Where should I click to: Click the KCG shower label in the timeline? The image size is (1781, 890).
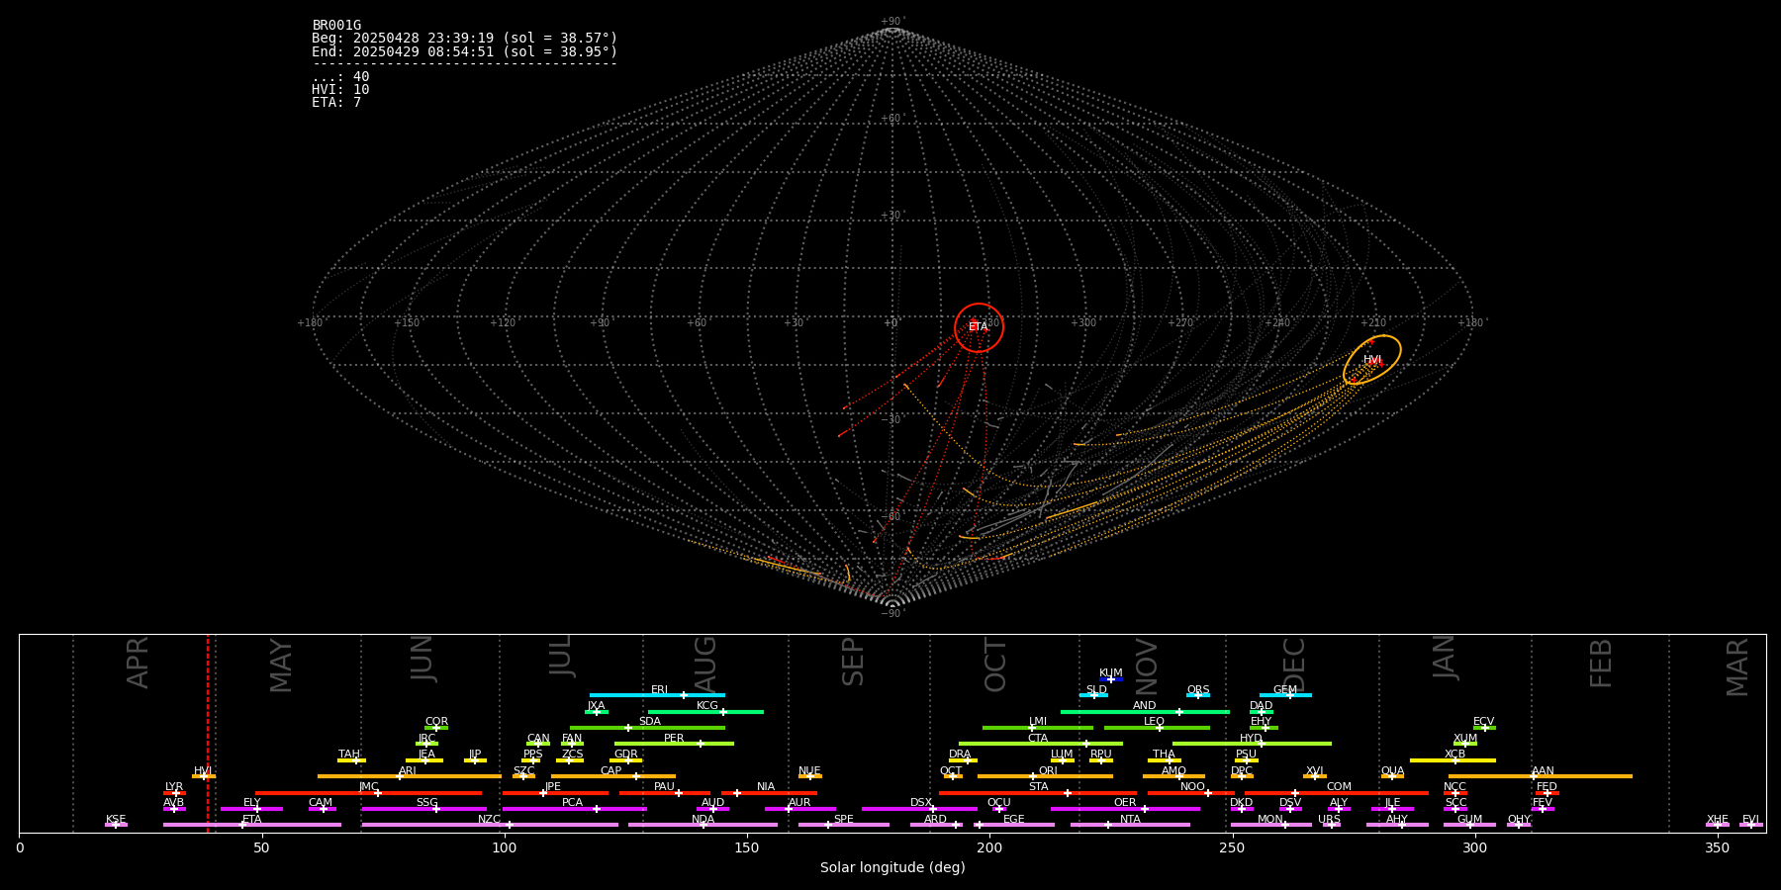pyautogui.click(x=707, y=706)
